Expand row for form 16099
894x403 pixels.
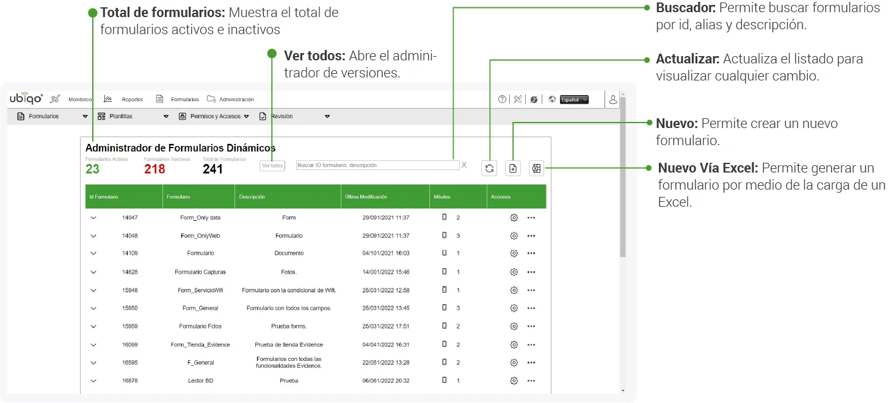coord(93,345)
